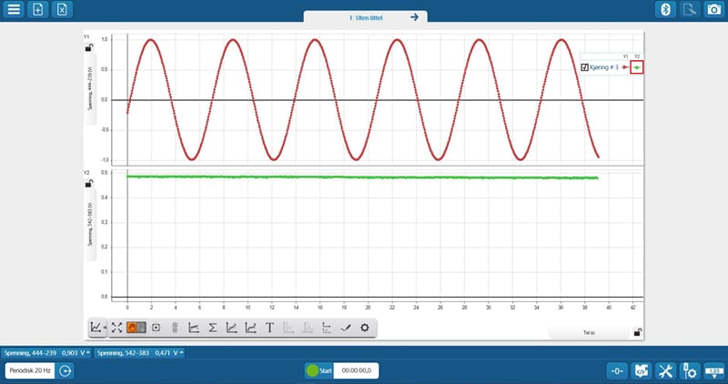This screenshot has height=384, width=728.
Task: Select the text annotation T tool
Action: click(269, 327)
